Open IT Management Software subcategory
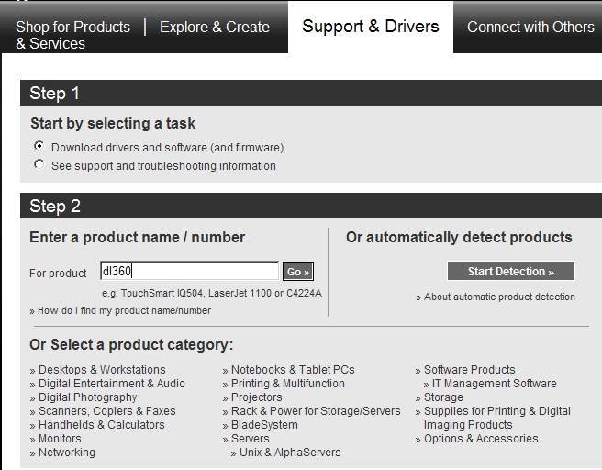The image size is (602, 470). pyautogui.click(x=495, y=383)
